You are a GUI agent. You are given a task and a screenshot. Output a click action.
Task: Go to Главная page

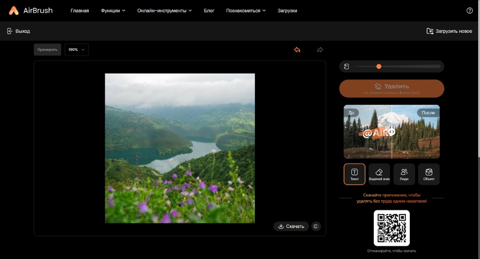[80, 11]
